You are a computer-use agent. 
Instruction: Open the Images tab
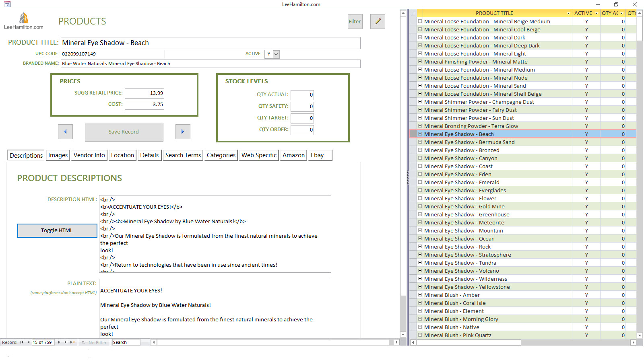tap(58, 155)
